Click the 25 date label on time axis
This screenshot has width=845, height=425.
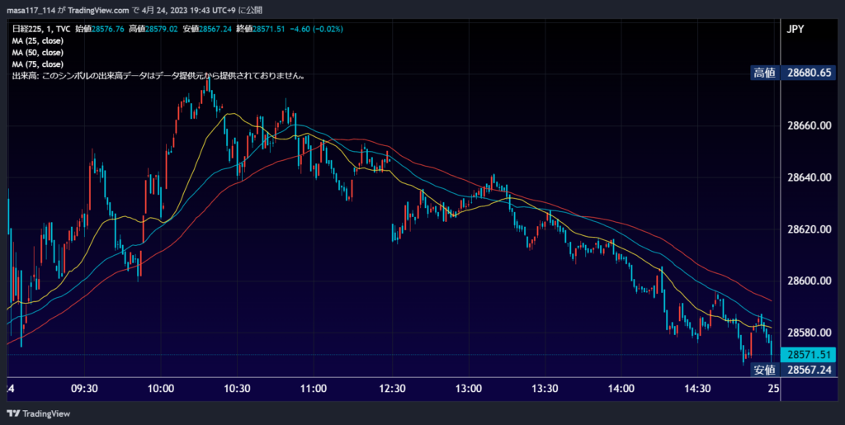[x=772, y=389]
